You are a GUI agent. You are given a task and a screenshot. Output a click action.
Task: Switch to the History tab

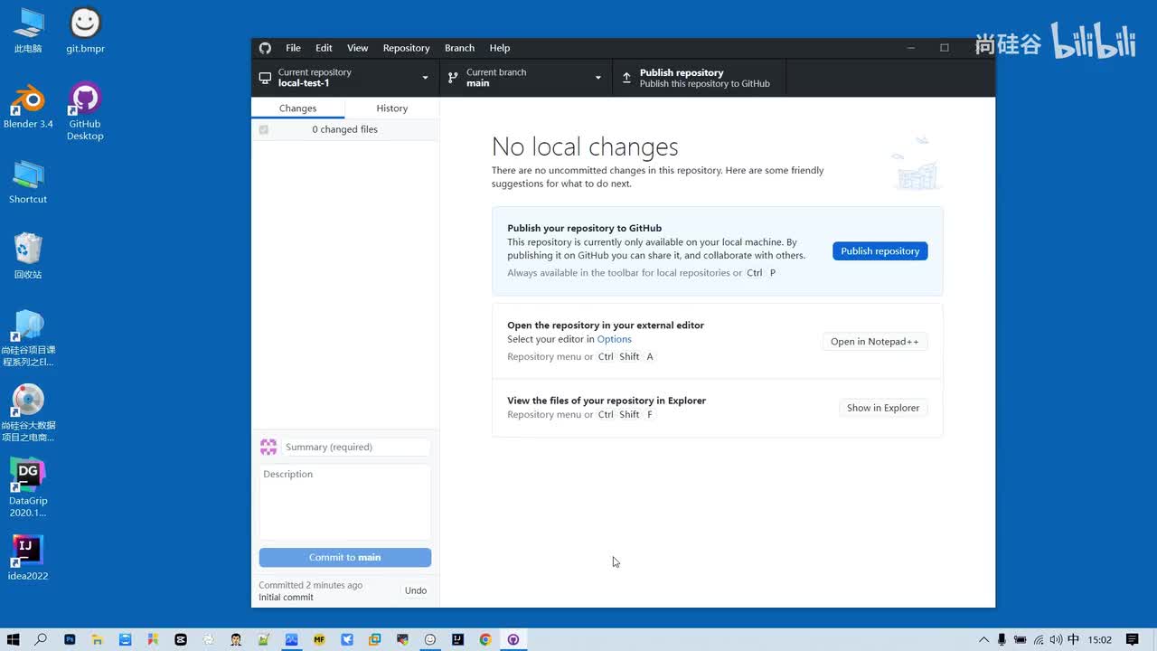tap(391, 108)
